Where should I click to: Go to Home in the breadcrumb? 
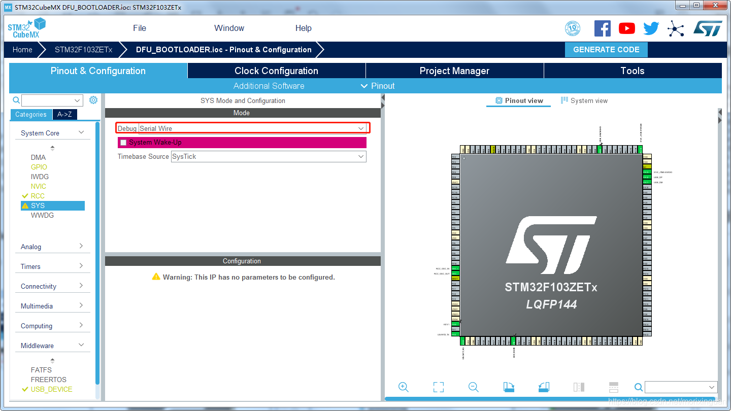click(x=22, y=50)
